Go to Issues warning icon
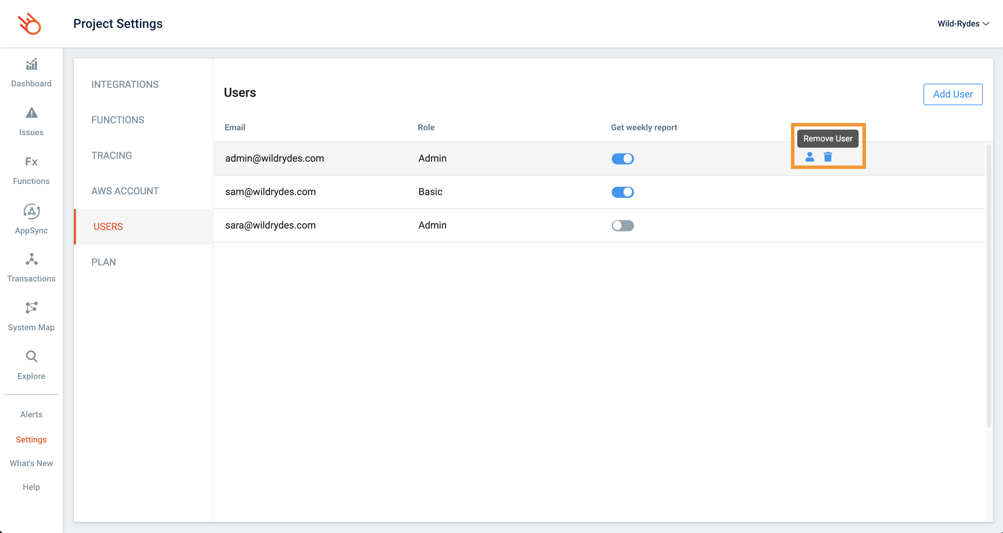The image size is (1003, 533). [31, 113]
